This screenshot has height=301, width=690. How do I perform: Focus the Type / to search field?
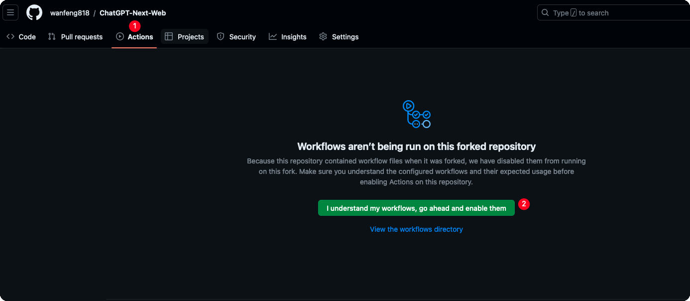(613, 12)
